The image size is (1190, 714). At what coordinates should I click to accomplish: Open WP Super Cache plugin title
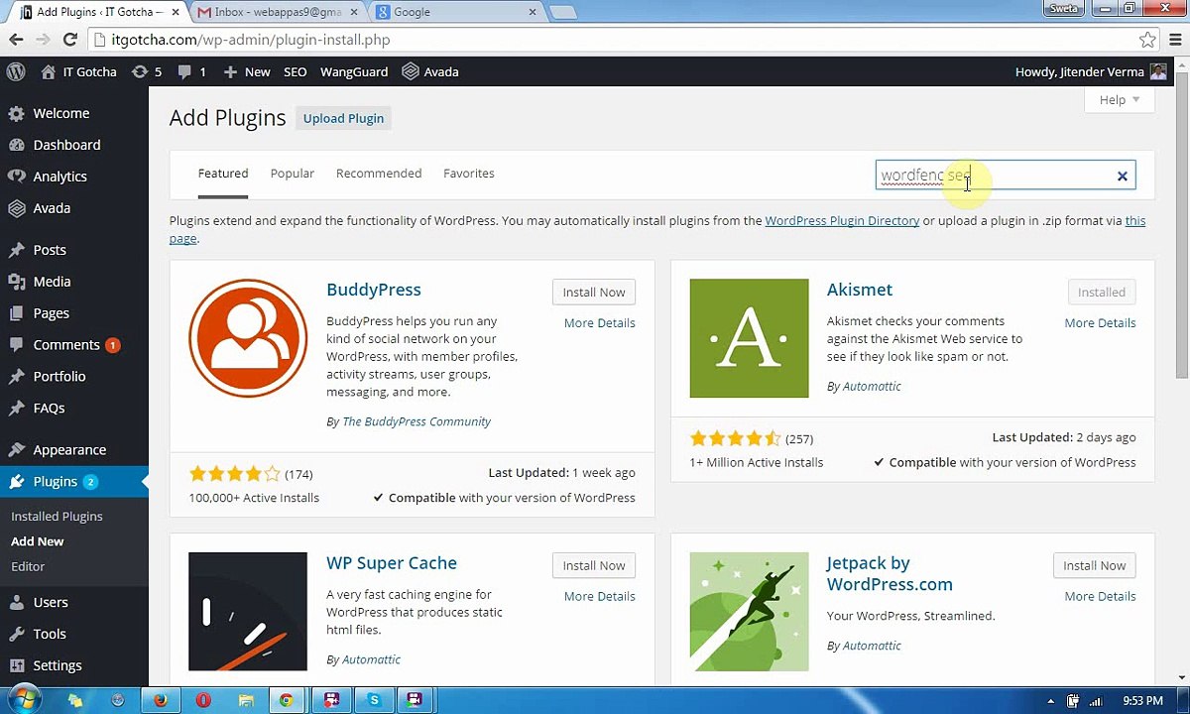click(x=392, y=562)
